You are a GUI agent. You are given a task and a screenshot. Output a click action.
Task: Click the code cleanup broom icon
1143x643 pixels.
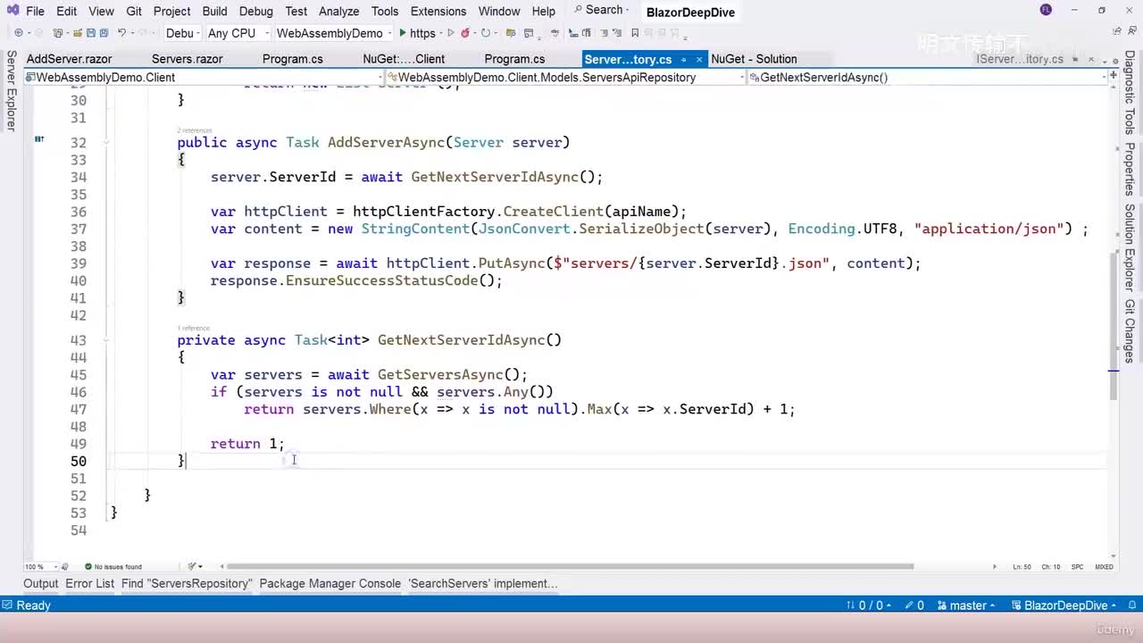coord(193,566)
